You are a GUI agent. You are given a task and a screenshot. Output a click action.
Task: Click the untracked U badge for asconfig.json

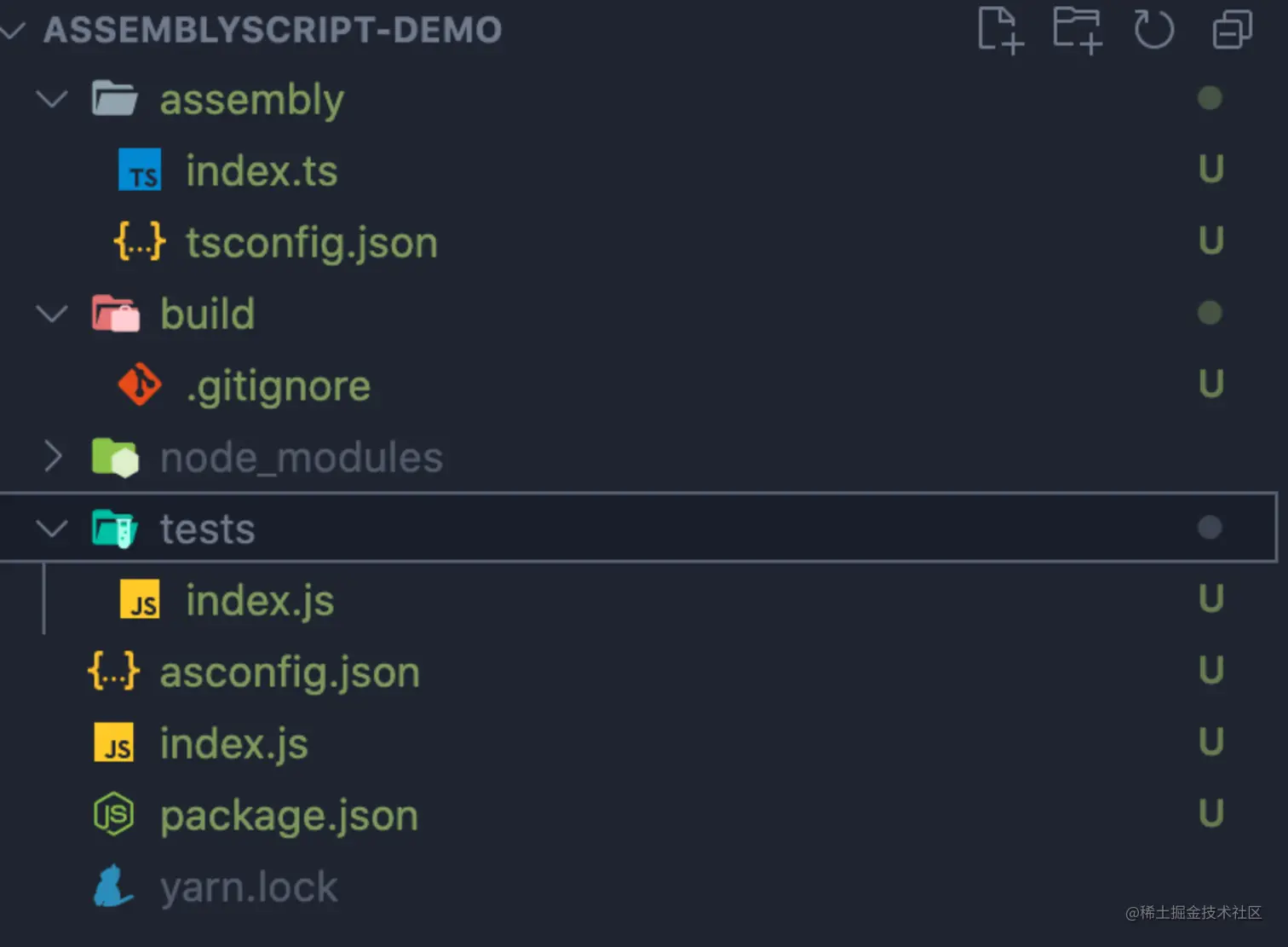pos(1210,671)
